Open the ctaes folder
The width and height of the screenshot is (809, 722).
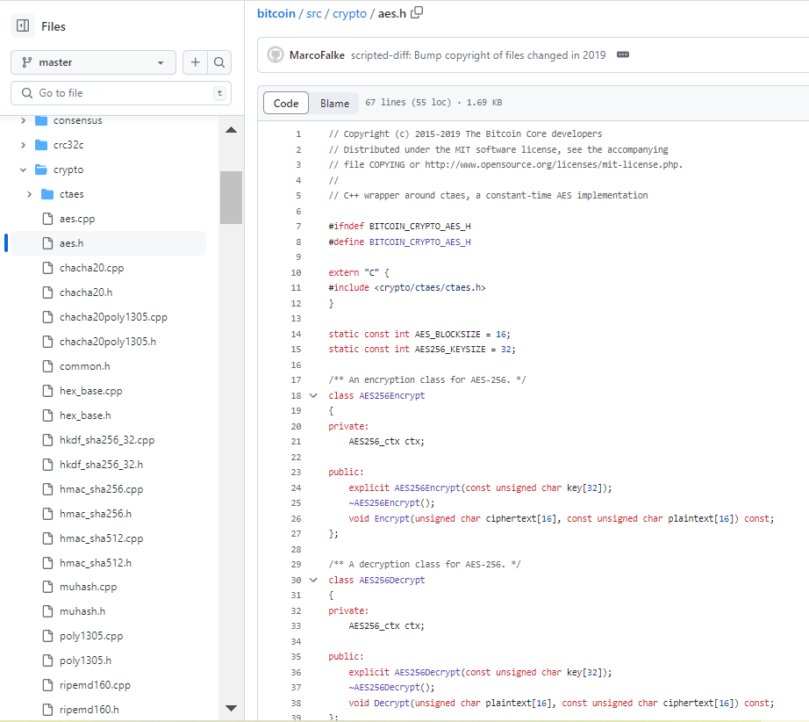click(x=71, y=194)
